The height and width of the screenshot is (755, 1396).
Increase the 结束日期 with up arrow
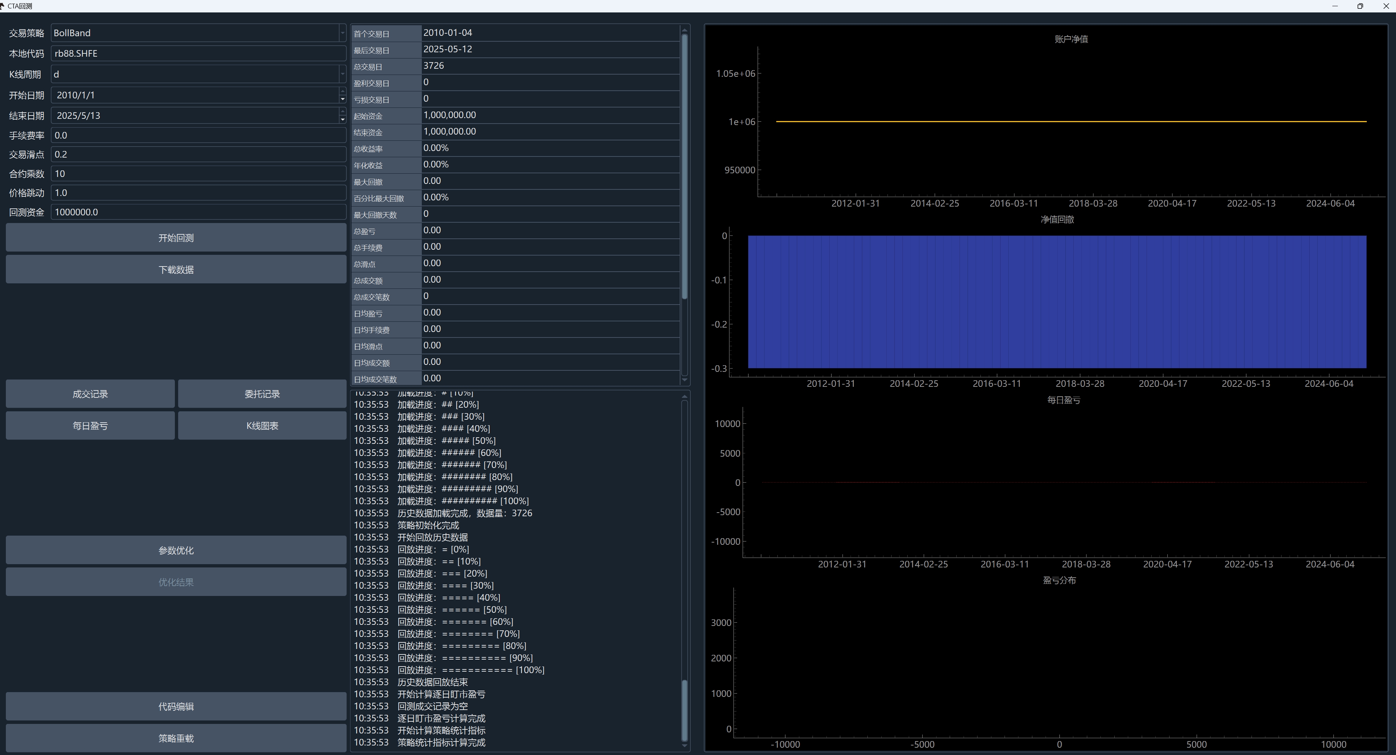pyautogui.click(x=342, y=111)
